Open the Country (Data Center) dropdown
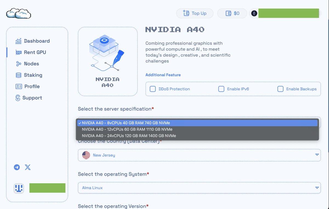 click(x=199, y=155)
